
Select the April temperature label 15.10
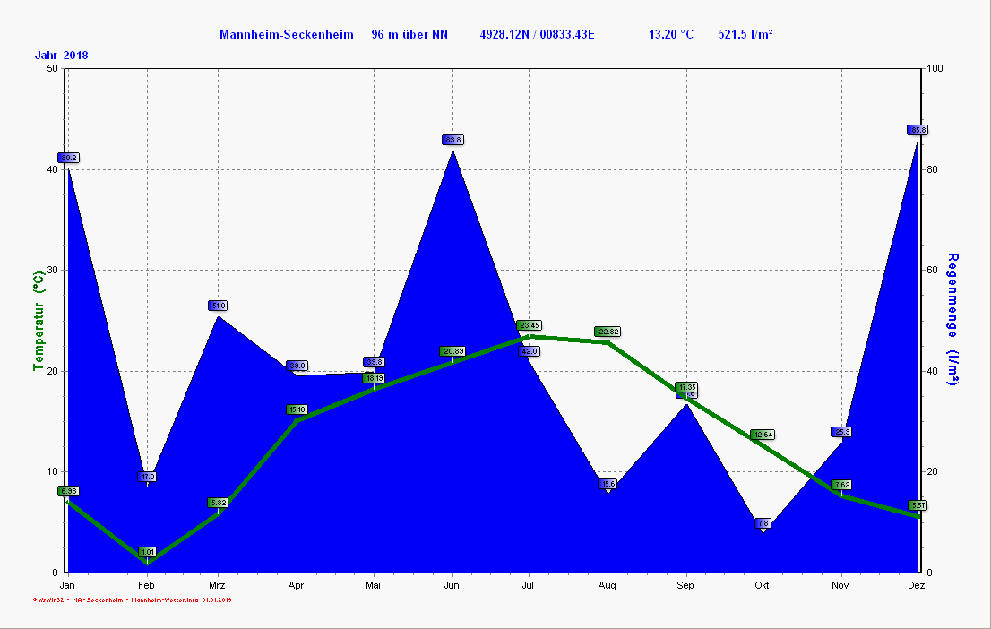(x=297, y=409)
